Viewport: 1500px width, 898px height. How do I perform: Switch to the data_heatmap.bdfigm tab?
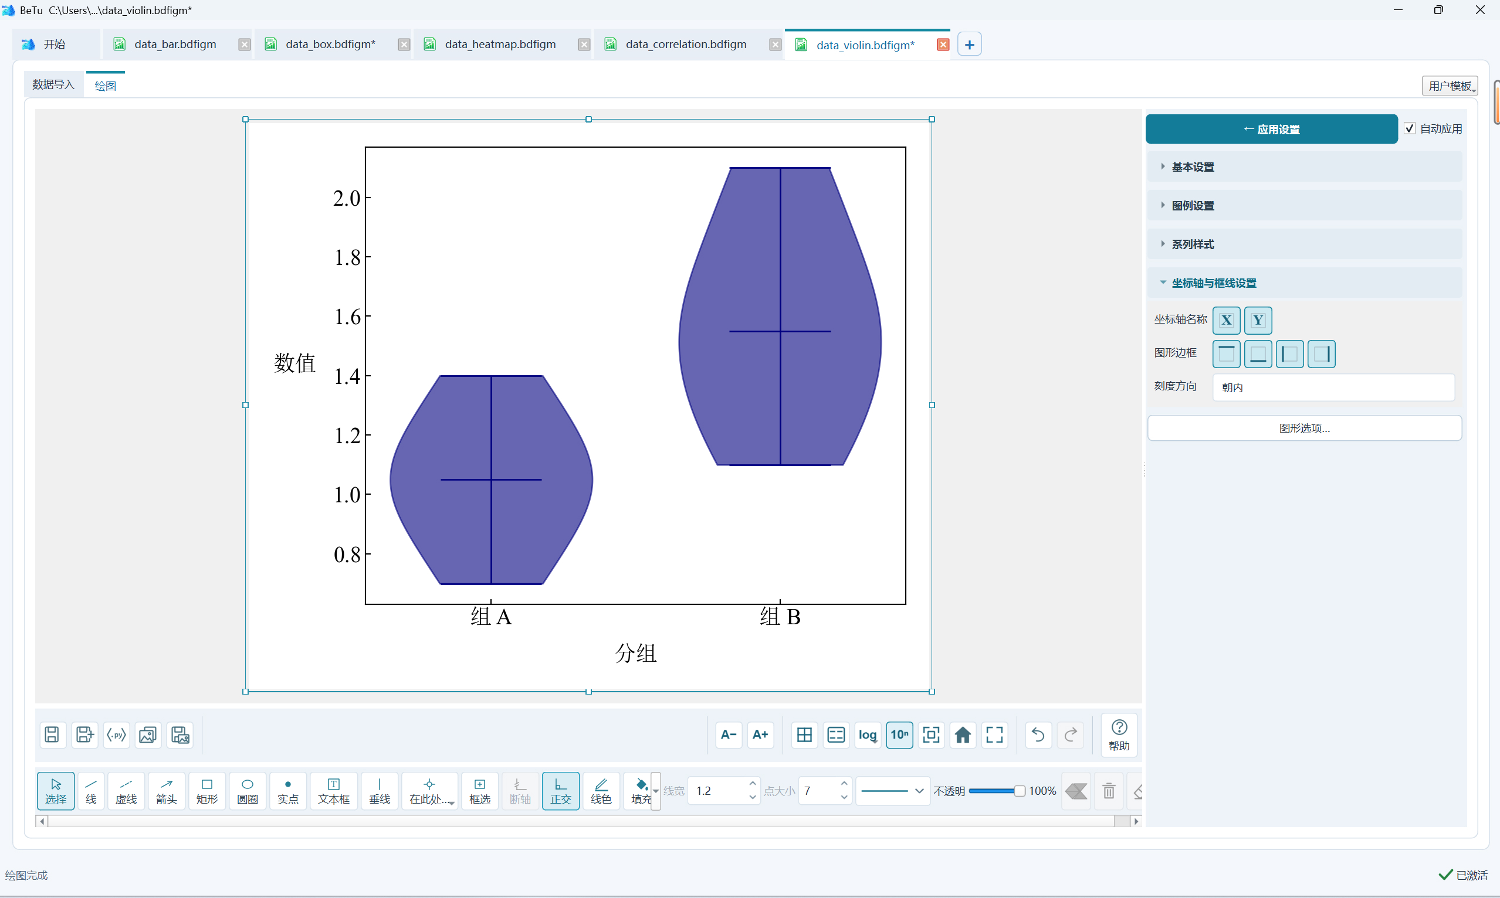pos(500,44)
